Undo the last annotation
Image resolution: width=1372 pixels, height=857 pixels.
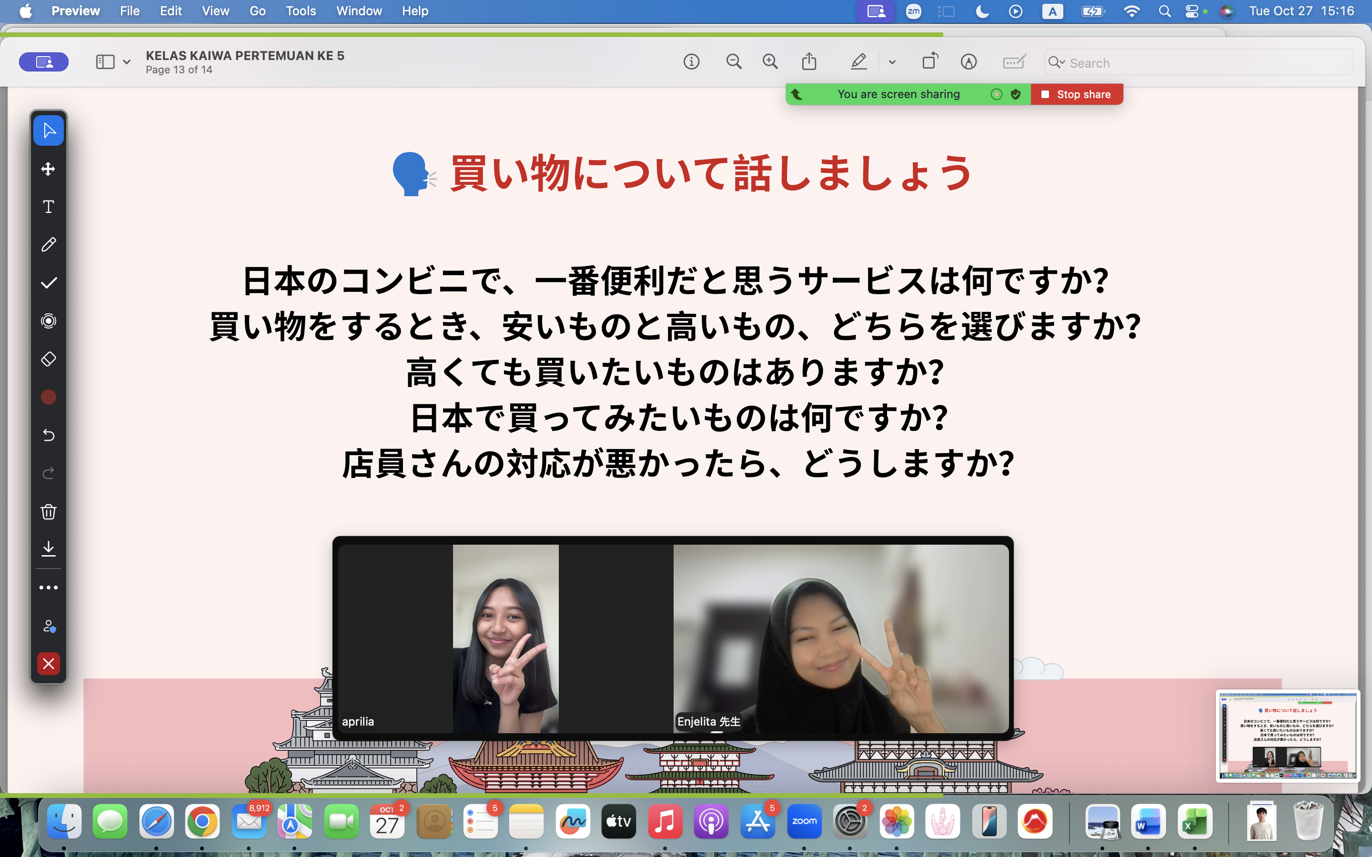click(x=49, y=435)
